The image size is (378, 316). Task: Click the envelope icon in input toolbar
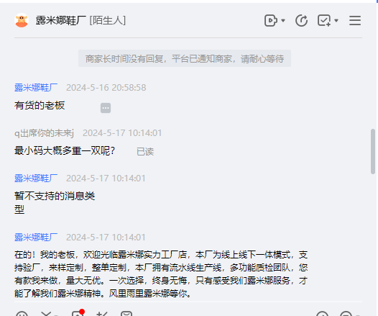click(x=126, y=314)
